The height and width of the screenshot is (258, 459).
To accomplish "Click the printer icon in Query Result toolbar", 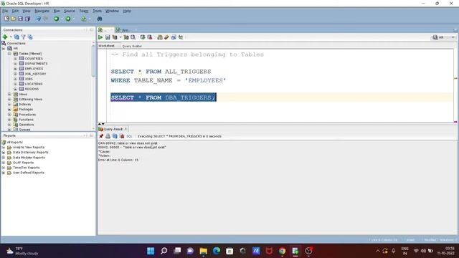I will pyautogui.click(x=108, y=136).
